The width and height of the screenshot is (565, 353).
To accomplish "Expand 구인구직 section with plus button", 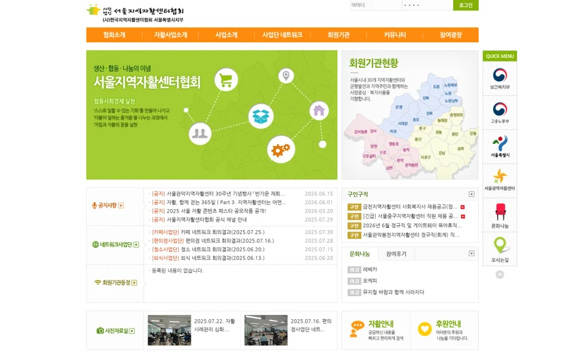I will [471, 194].
